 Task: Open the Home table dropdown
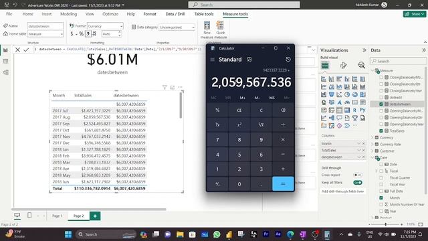45,34
